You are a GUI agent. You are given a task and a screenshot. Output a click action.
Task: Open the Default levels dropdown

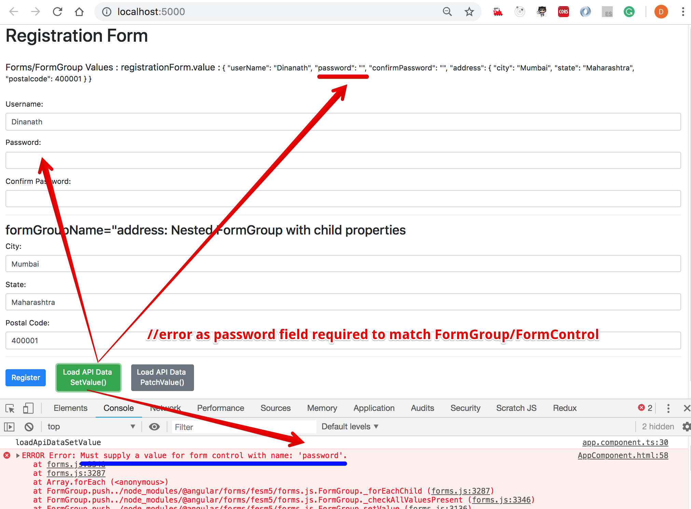350,427
